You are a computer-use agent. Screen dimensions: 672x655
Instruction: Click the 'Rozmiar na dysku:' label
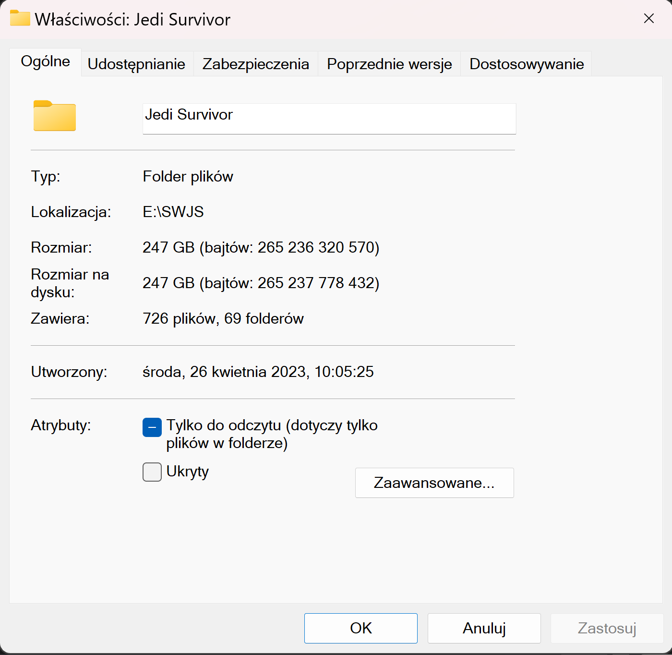pyautogui.click(x=70, y=283)
